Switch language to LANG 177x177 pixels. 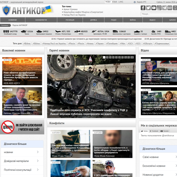(121, 2)
